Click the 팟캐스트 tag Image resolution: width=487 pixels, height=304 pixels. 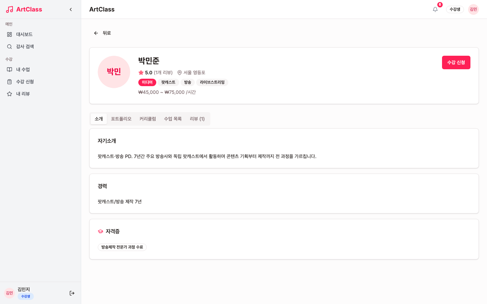pos(168,82)
